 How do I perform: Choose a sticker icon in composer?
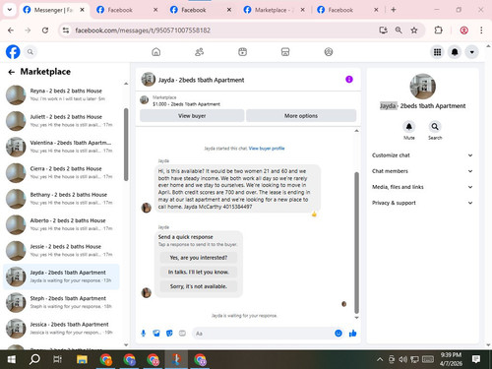[169, 334]
